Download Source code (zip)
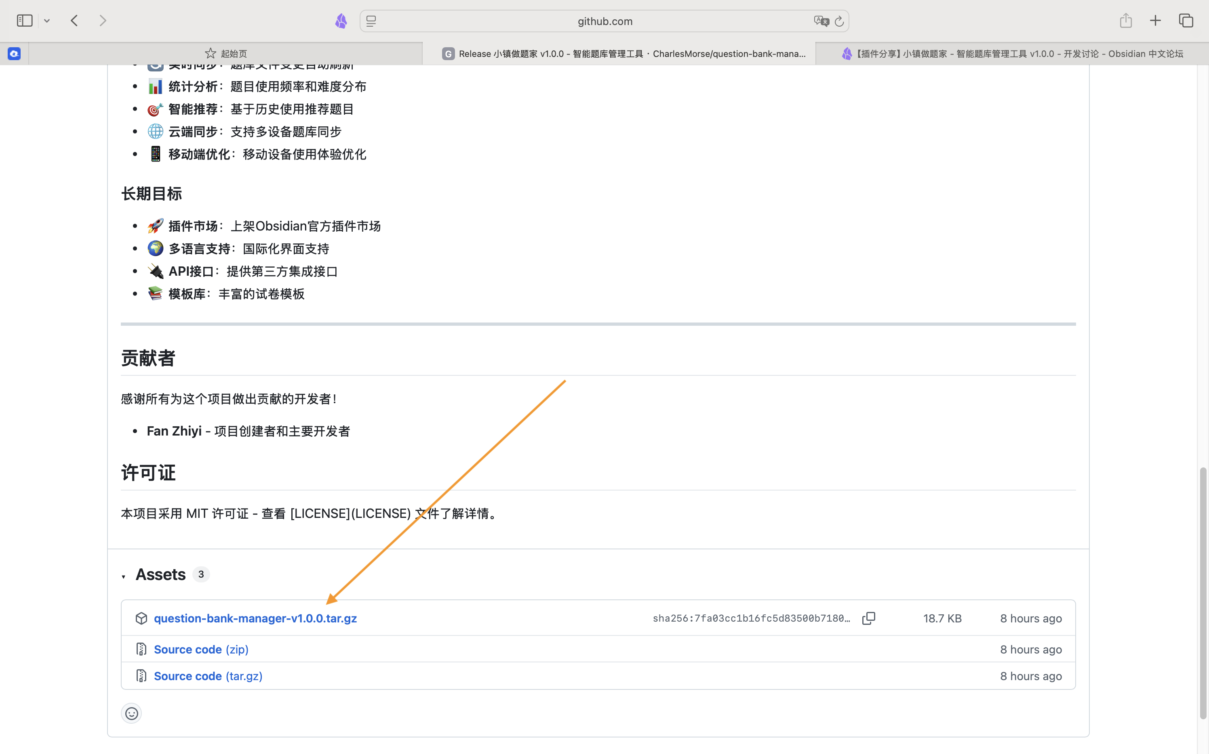 pos(201,649)
